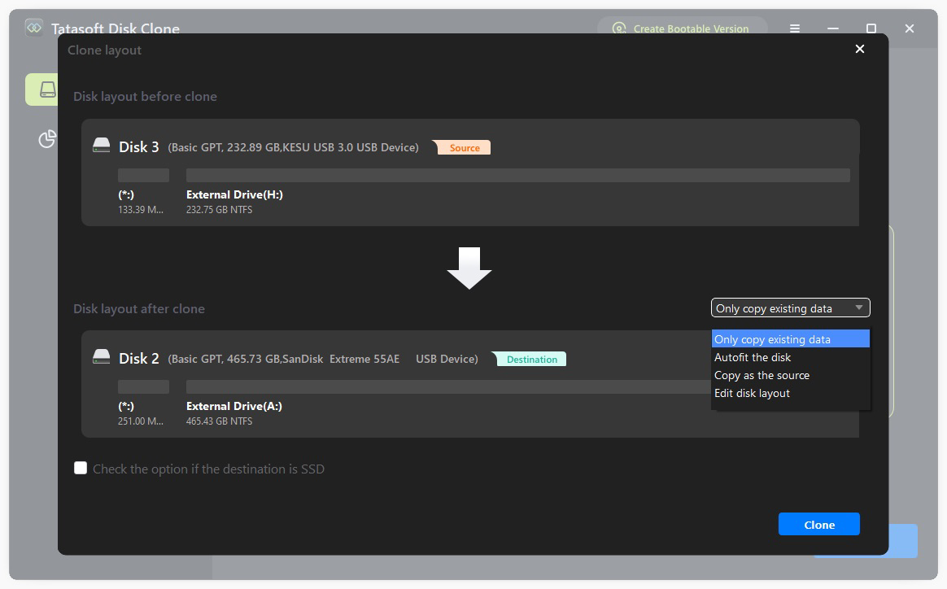
Task: Select Edit disk layout entry
Action: point(753,393)
